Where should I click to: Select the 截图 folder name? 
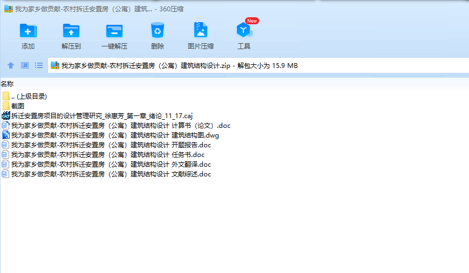18,106
